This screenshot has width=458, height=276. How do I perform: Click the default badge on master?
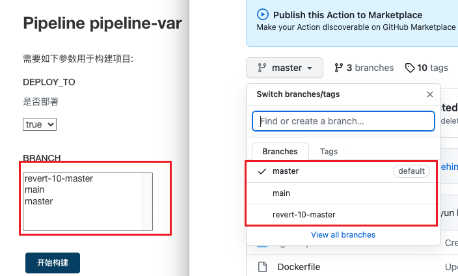coord(411,171)
